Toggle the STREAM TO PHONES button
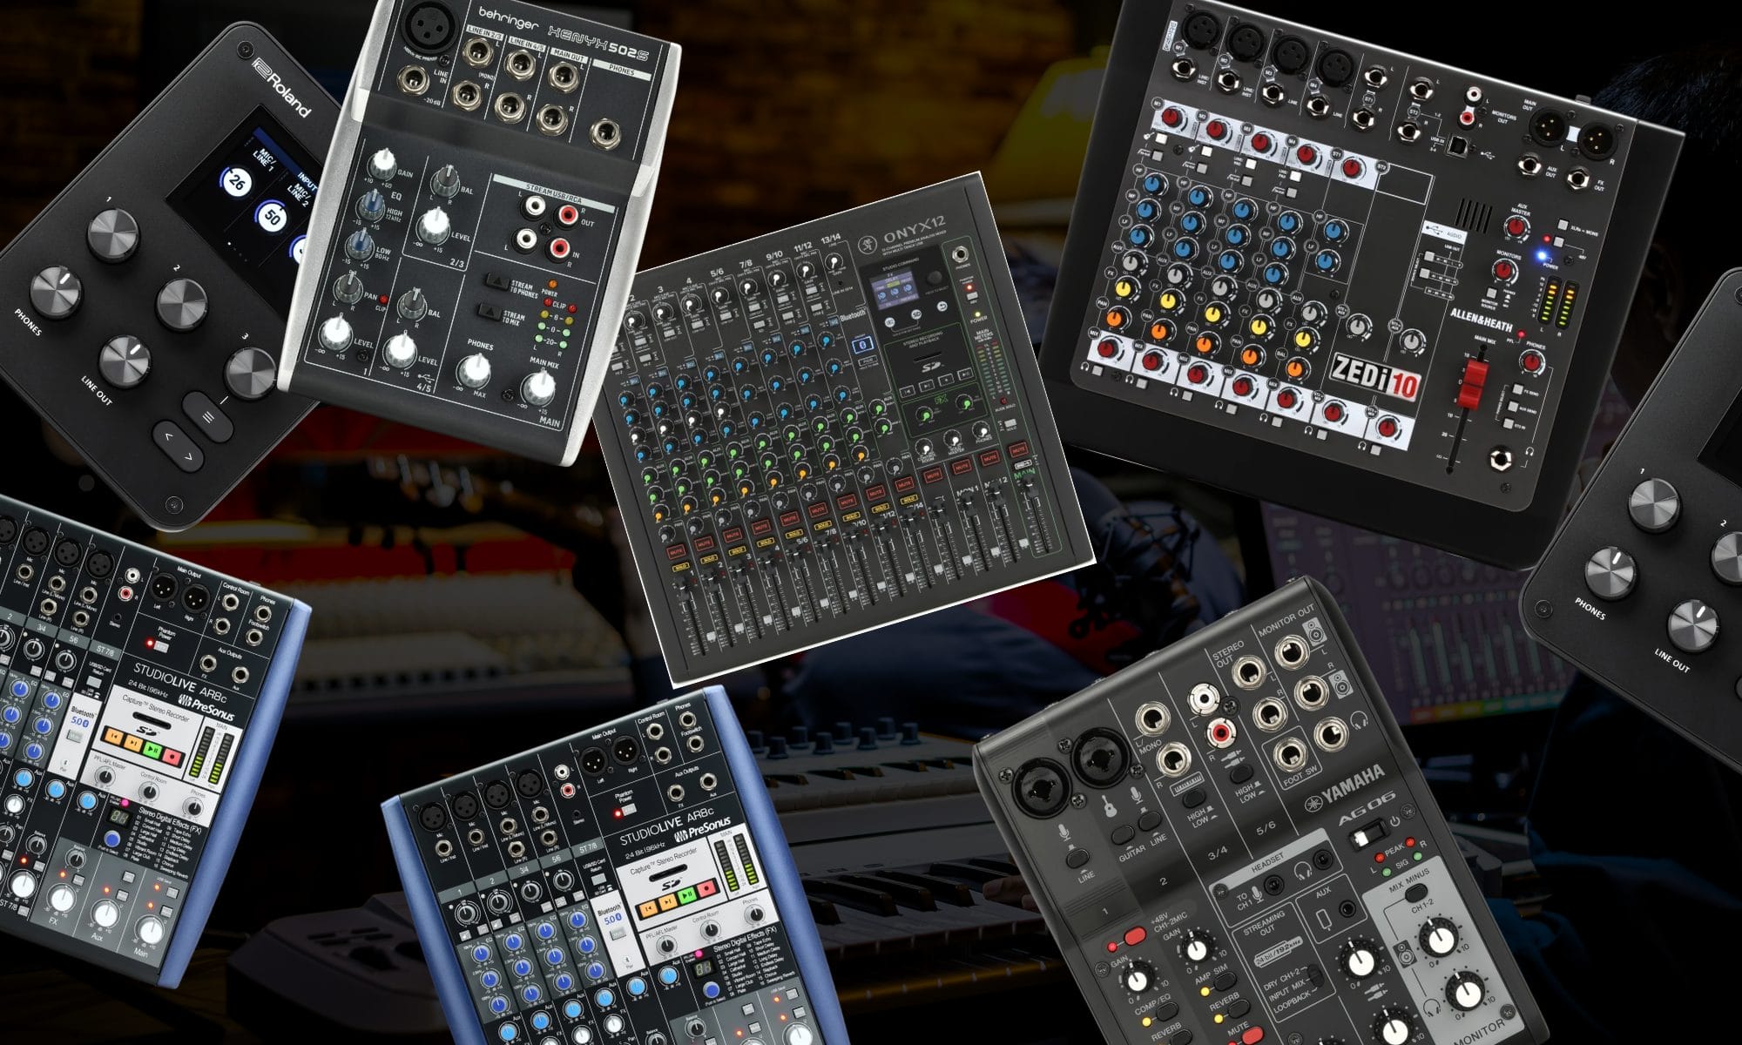Image resolution: width=1742 pixels, height=1045 pixels. tap(497, 281)
